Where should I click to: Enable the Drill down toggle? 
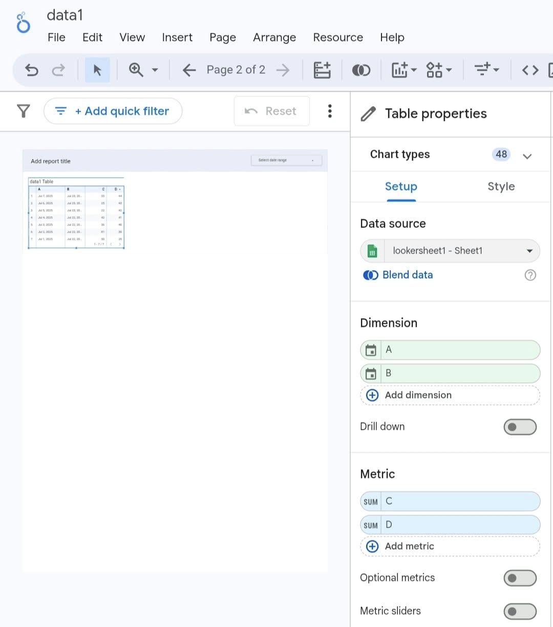point(520,427)
